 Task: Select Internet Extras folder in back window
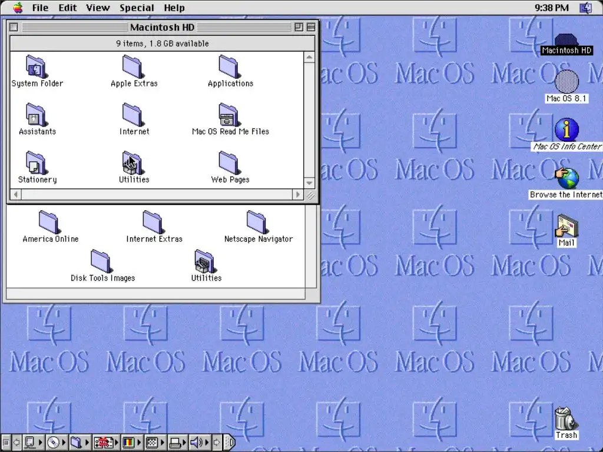(153, 222)
